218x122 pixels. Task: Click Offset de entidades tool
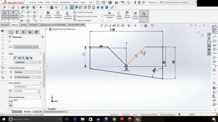tap(68, 16)
